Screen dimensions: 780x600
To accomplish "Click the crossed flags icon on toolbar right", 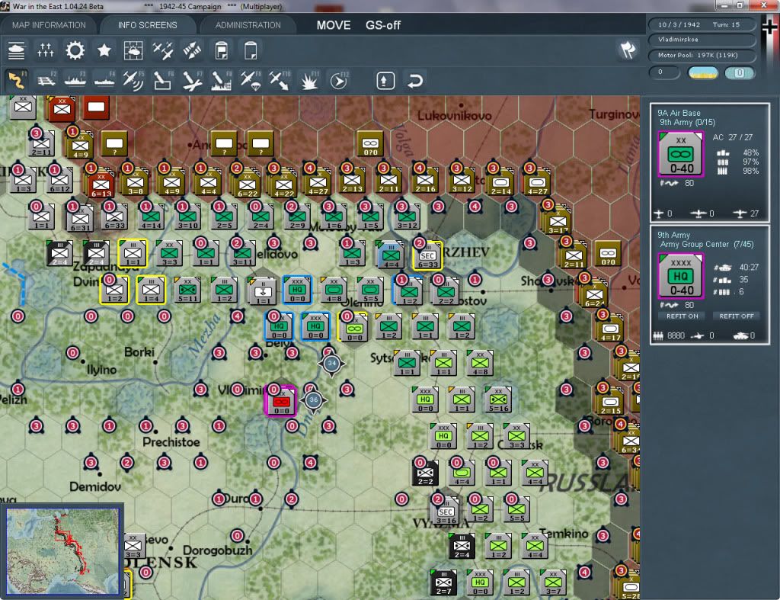I will (x=628, y=50).
